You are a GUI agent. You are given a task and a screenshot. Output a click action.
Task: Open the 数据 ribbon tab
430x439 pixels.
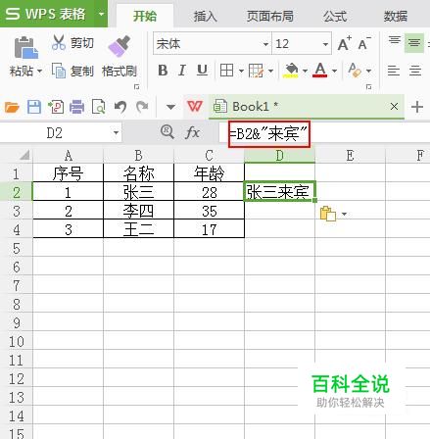[x=396, y=16]
